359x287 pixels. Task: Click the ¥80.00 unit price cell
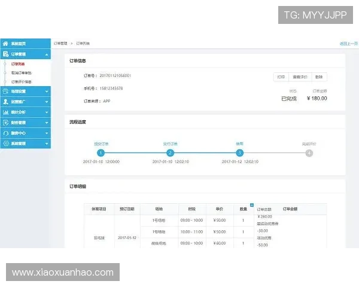pyautogui.click(x=220, y=243)
